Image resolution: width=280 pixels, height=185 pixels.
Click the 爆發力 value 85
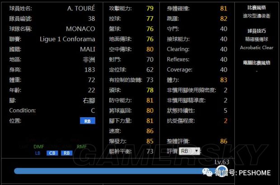click(150, 141)
